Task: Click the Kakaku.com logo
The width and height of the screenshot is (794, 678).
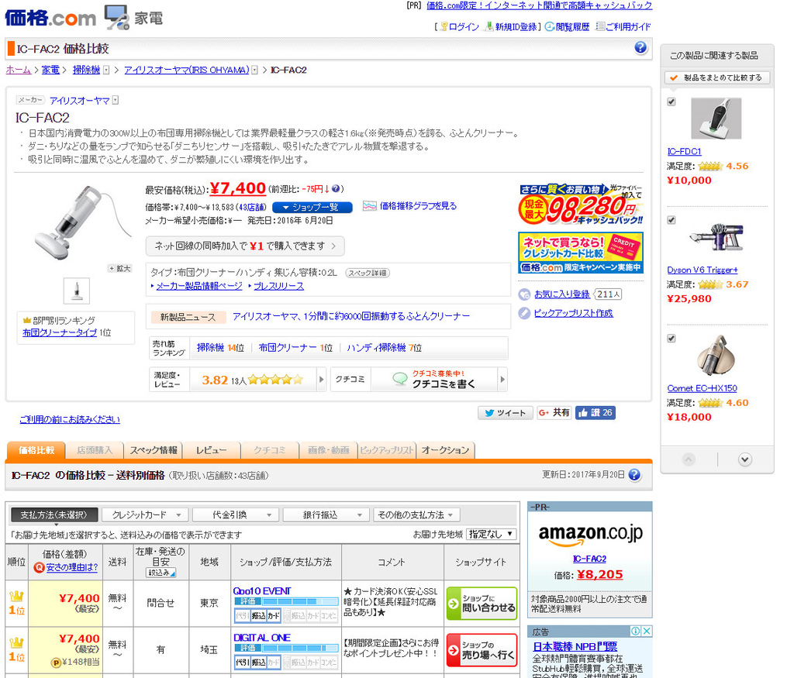Action: pos(50,18)
